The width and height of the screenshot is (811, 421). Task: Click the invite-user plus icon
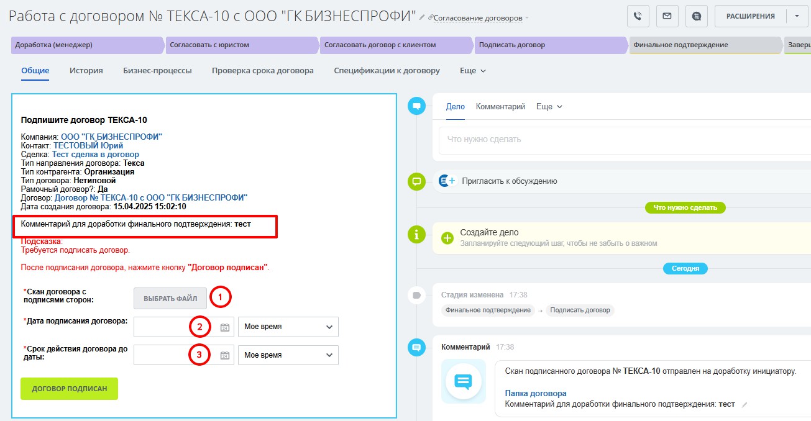[447, 181]
